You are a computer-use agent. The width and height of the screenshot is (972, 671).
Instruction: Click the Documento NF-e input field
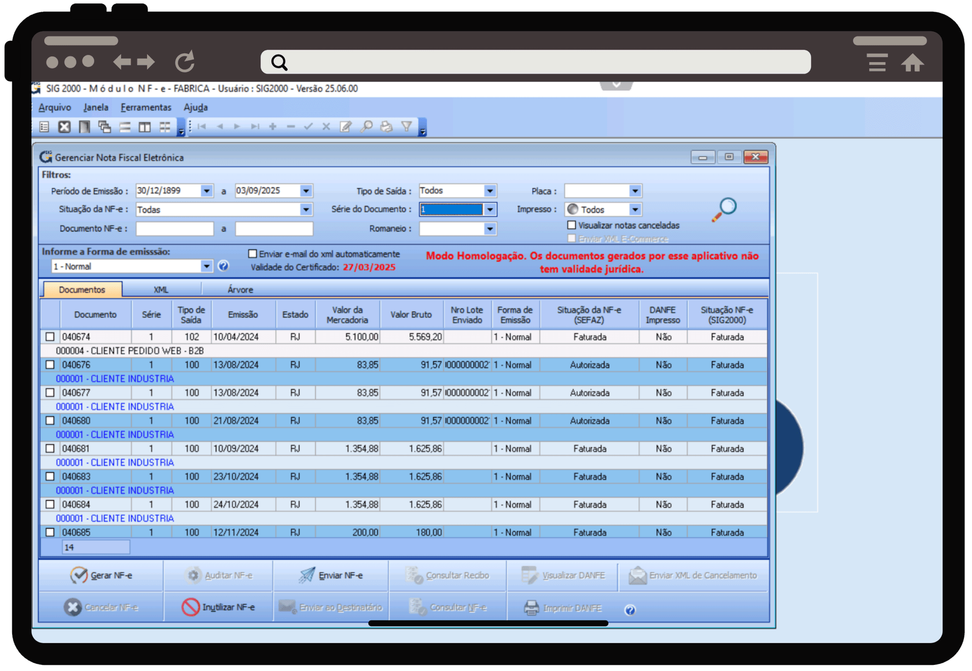175,228
